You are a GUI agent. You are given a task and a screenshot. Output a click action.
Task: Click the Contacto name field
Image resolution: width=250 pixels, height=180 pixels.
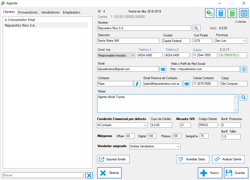[x=115, y=84]
